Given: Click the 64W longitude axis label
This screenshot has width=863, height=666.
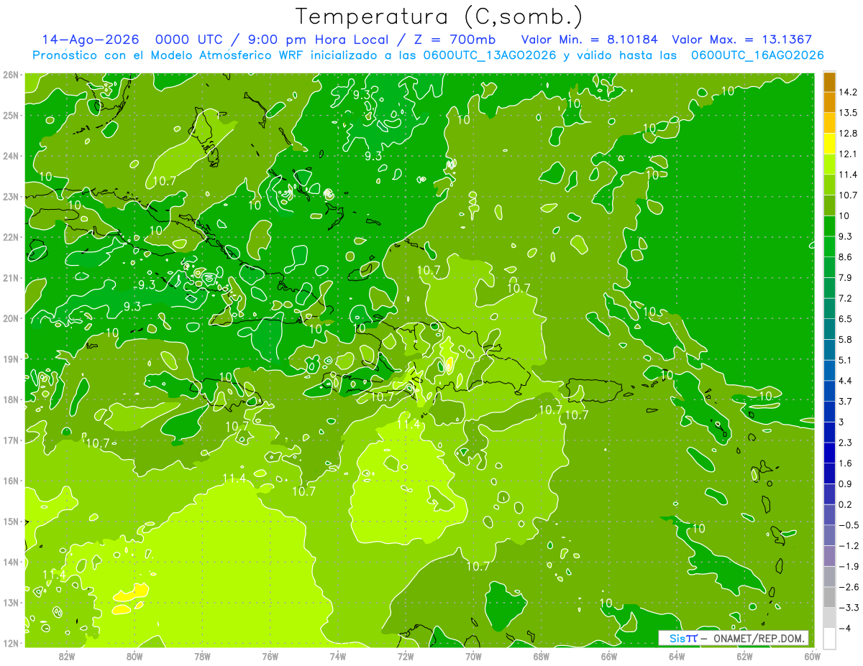Looking at the screenshot, I should (x=677, y=656).
